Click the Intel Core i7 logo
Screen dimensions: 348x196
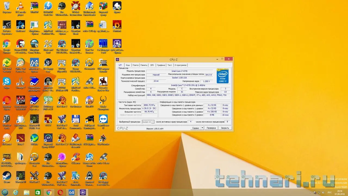coord(223,76)
